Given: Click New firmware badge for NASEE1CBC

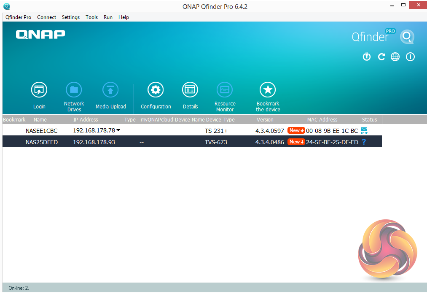Looking at the screenshot, I should [x=296, y=130].
